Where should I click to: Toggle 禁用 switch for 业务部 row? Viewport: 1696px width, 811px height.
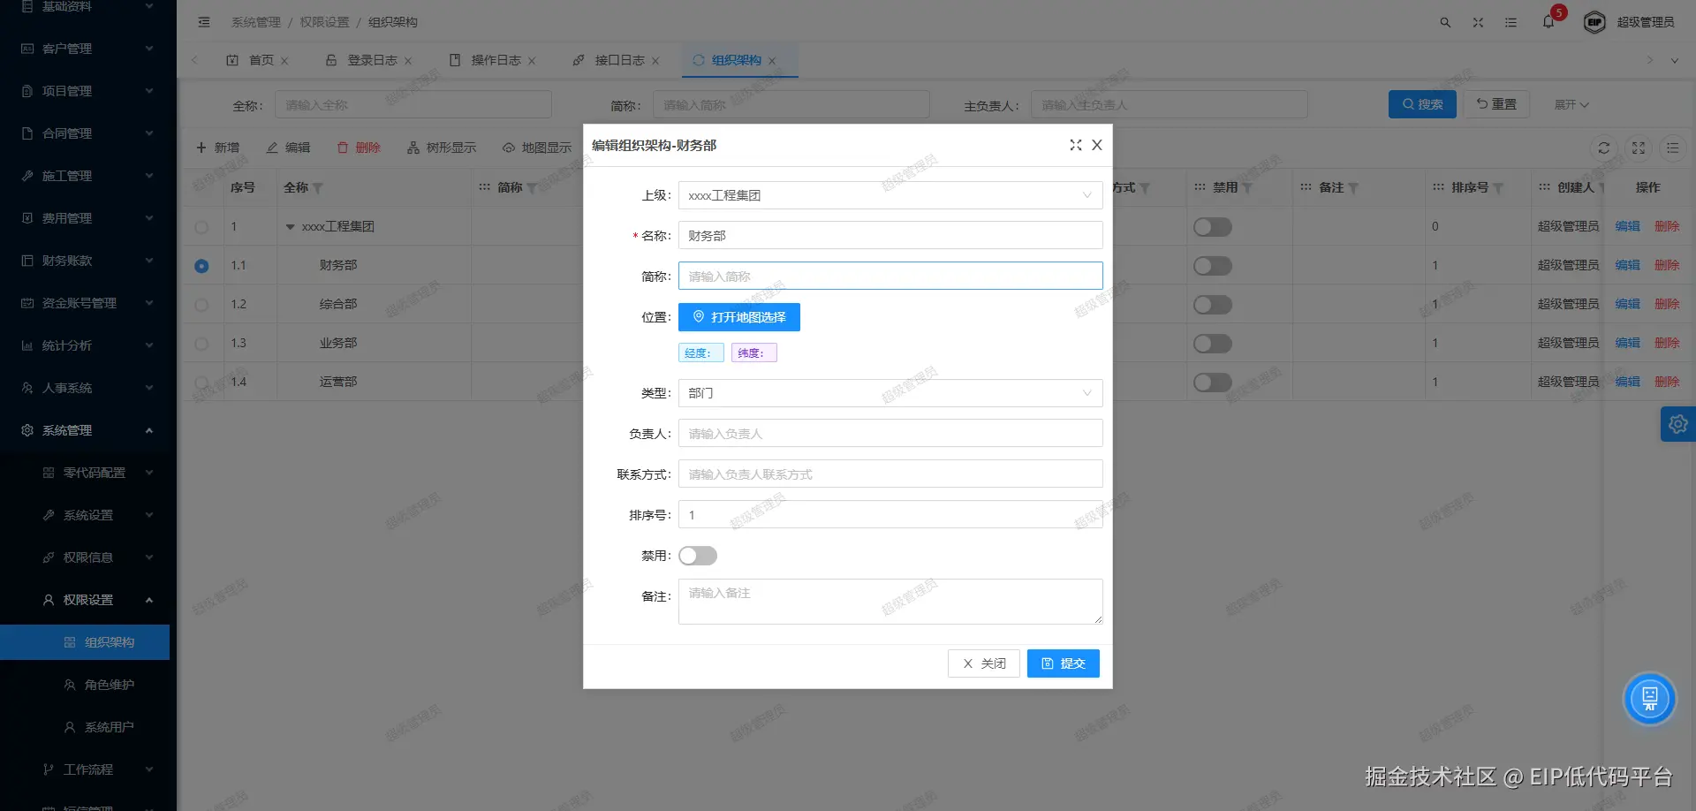(x=1213, y=344)
